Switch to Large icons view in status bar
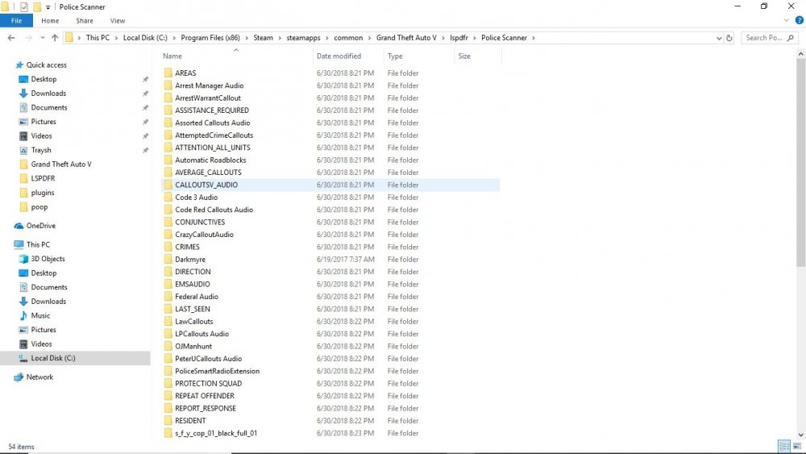The height and width of the screenshot is (454, 806). (x=797, y=446)
